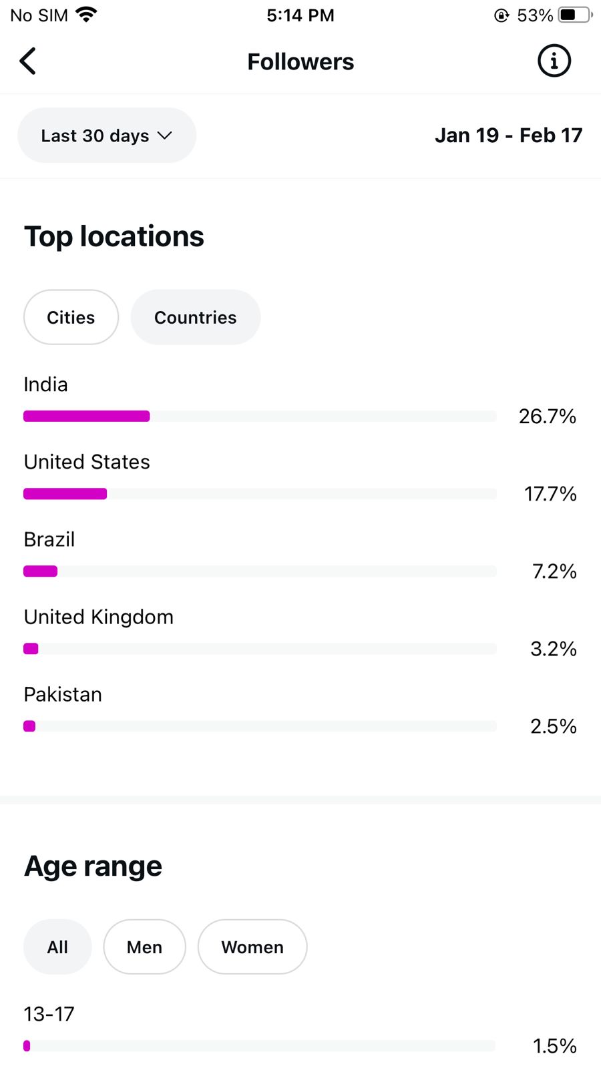Tap the Top locations heading
The image size is (601, 1068).
(114, 236)
